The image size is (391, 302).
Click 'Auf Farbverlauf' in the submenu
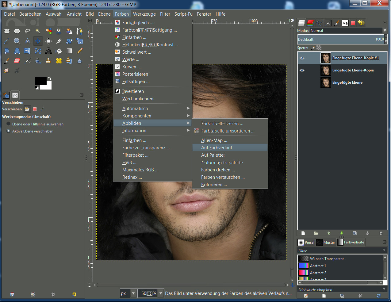click(x=217, y=148)
